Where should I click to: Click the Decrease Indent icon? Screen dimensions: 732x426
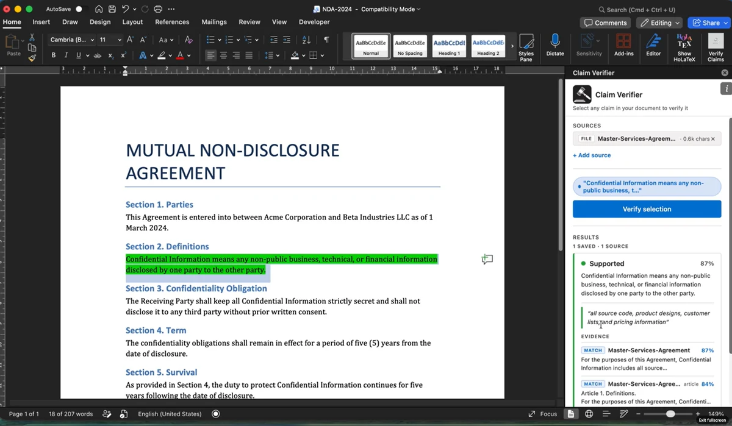273,40
